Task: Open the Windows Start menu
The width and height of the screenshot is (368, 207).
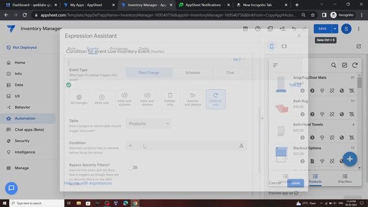Action: click(5, 203)
